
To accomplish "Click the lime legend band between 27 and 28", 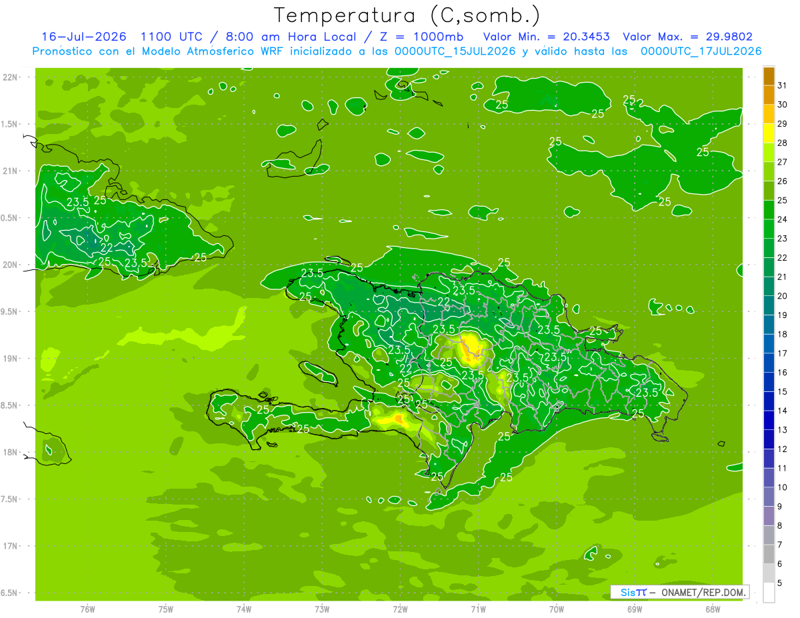I will tap(769, 153).
